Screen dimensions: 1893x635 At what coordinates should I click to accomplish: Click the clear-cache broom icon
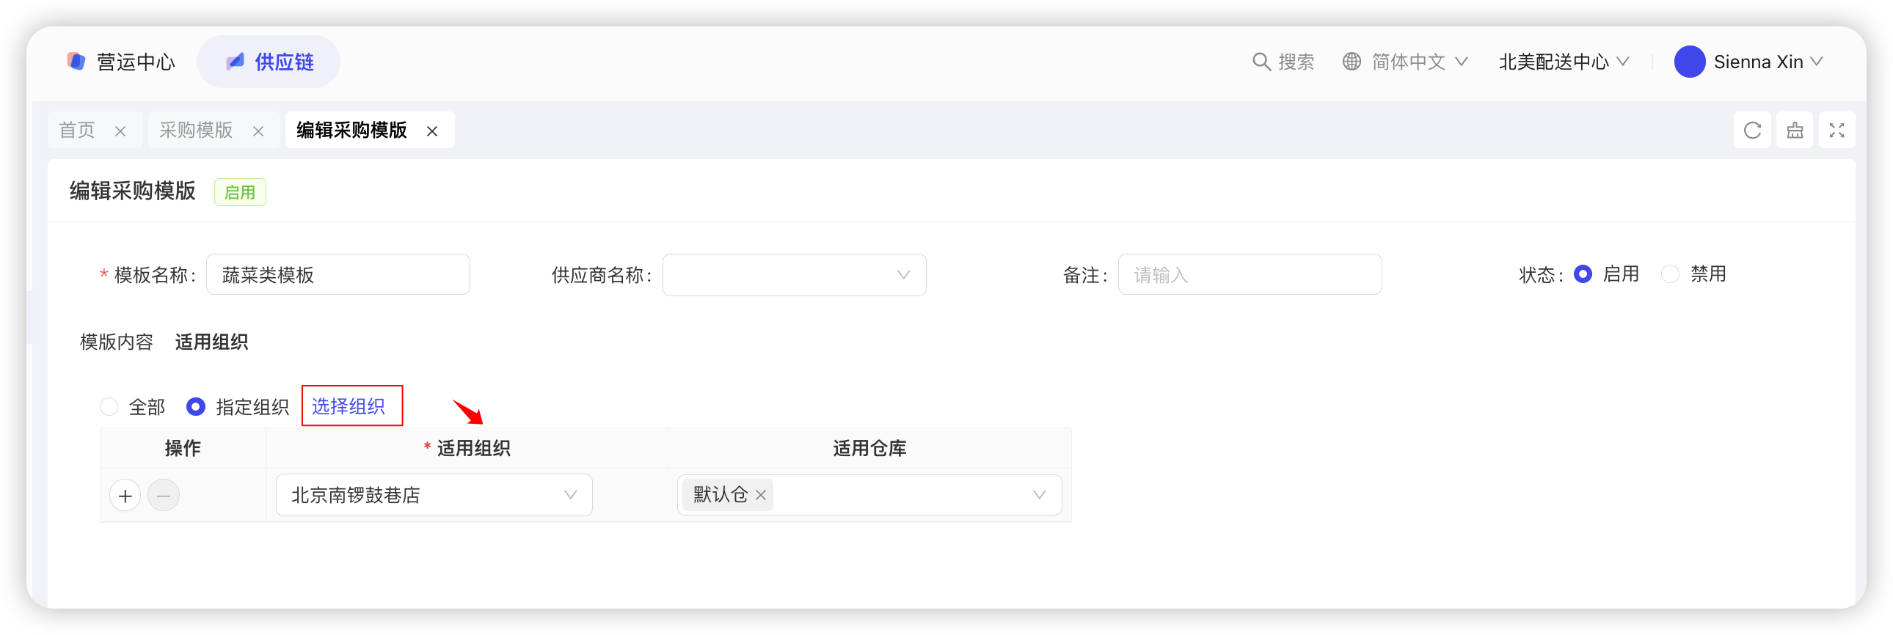click(1795, 131)
